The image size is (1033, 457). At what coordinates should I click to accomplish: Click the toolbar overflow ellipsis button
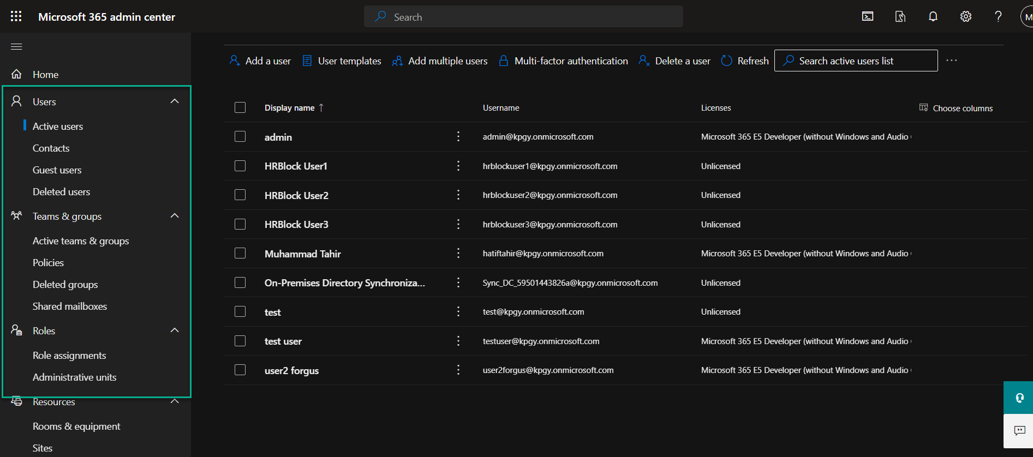[952, 61]
